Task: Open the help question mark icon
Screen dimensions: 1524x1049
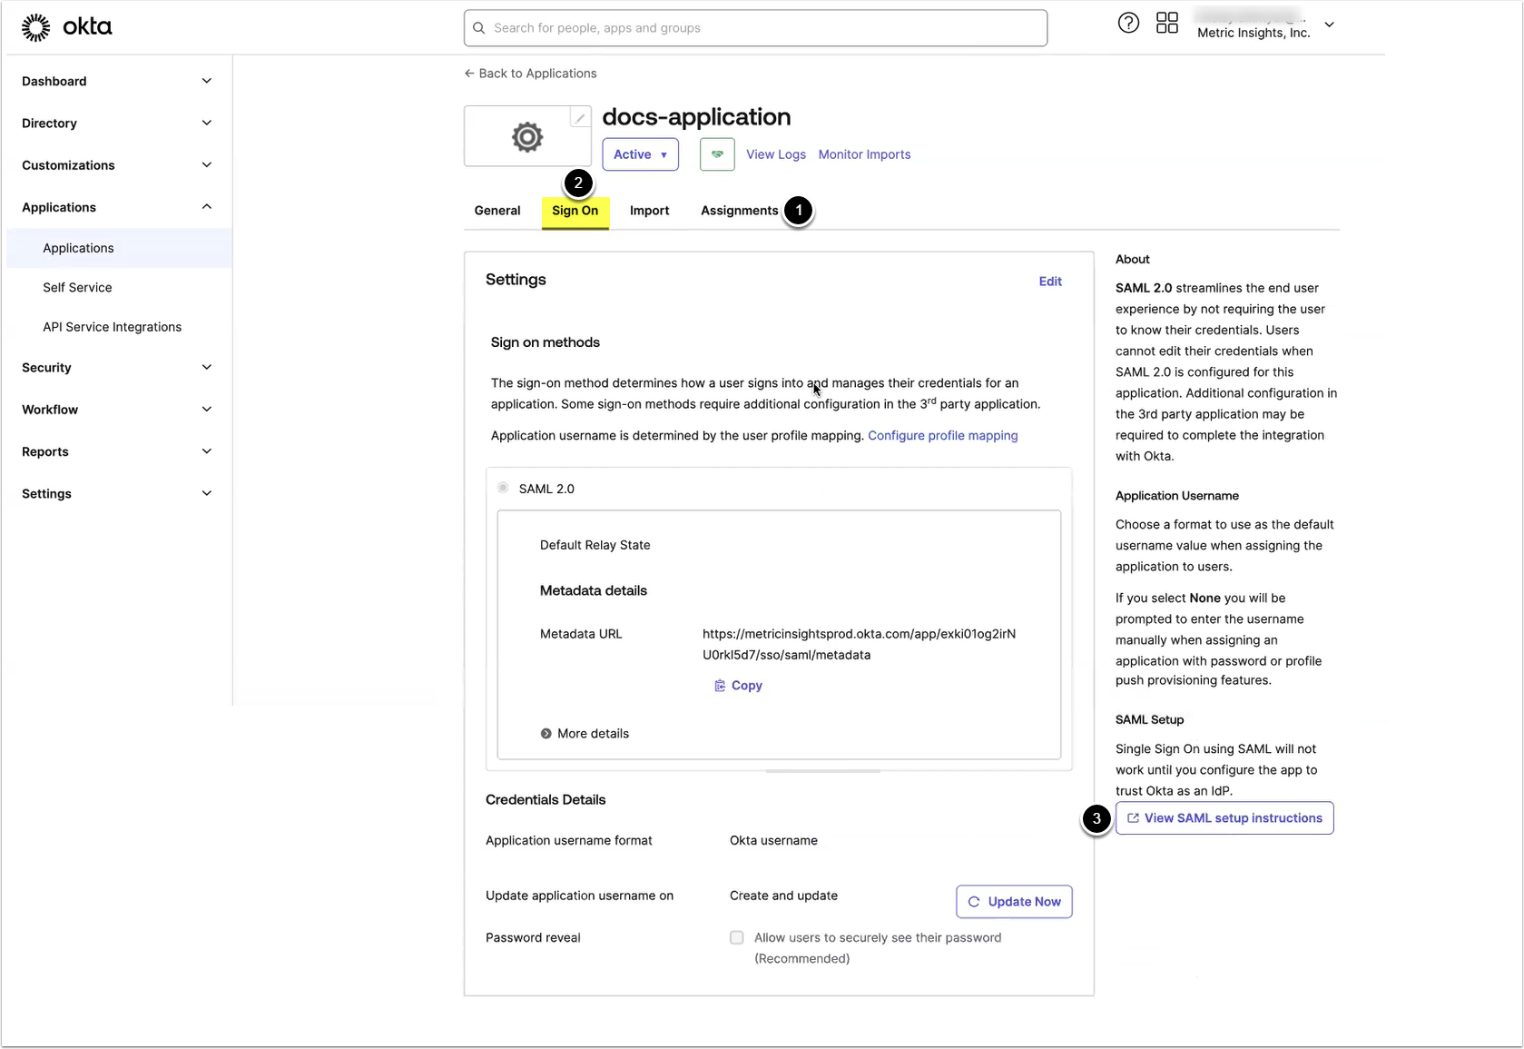Action: click(1127, 24)
